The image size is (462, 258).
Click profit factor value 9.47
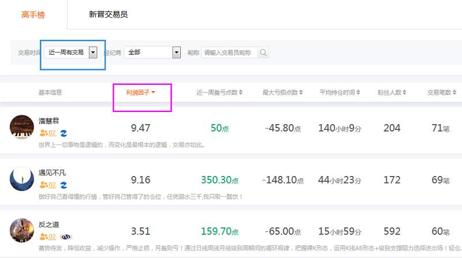click(x=140, y=128)
